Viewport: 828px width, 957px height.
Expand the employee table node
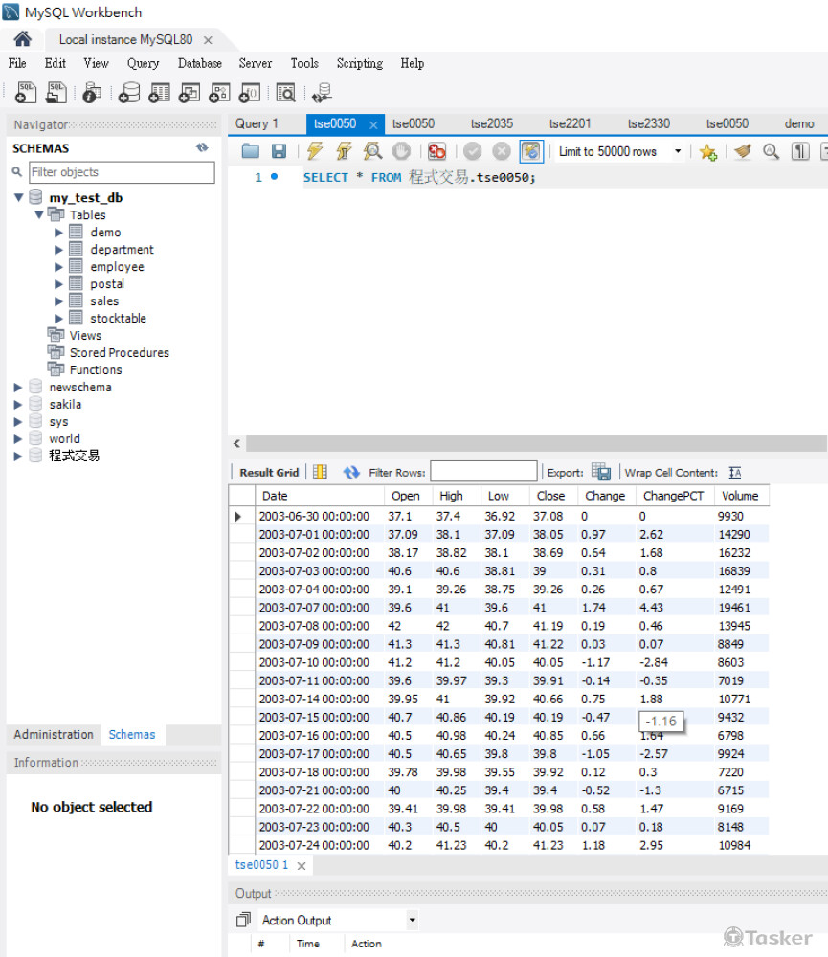point(59,267)
